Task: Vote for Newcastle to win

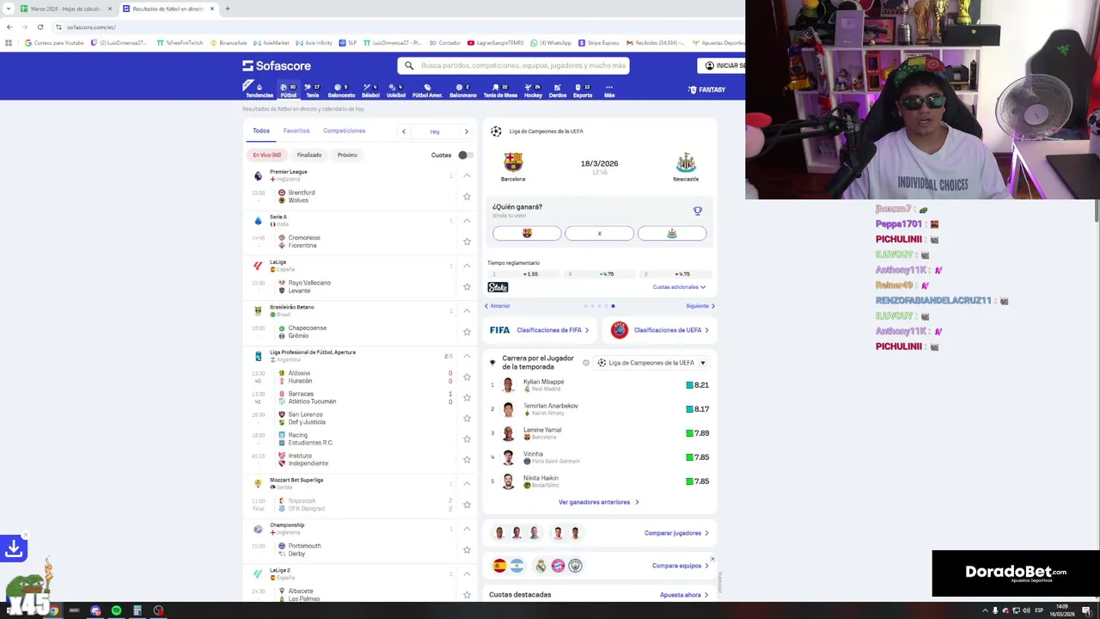Action: [672, 233]
